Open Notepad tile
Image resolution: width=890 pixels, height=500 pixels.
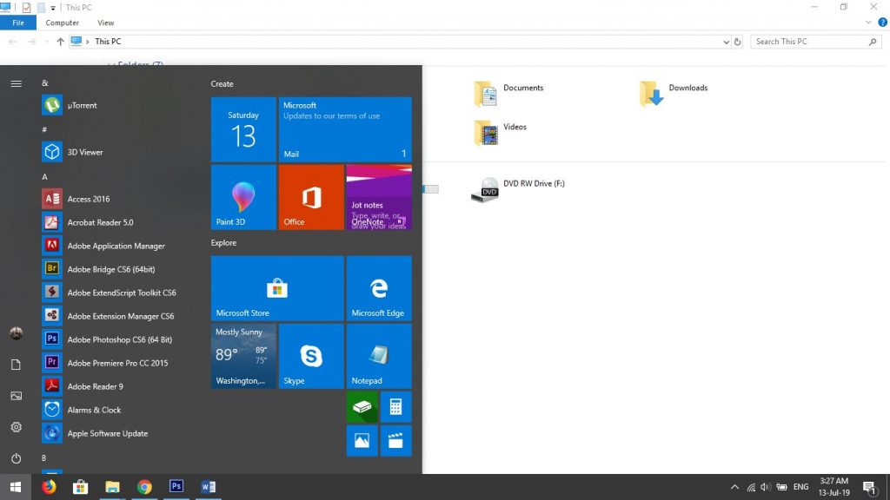(x=379, y=356)
